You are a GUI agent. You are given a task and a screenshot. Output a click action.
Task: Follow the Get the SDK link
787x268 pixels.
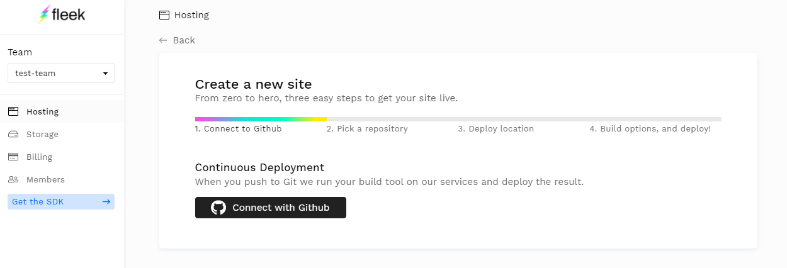click(x=38, y=202)
